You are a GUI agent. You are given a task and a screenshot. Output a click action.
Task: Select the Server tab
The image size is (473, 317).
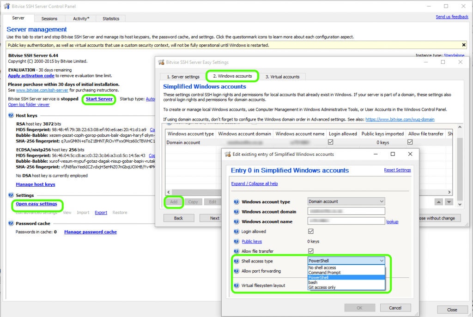click(18, 18)
